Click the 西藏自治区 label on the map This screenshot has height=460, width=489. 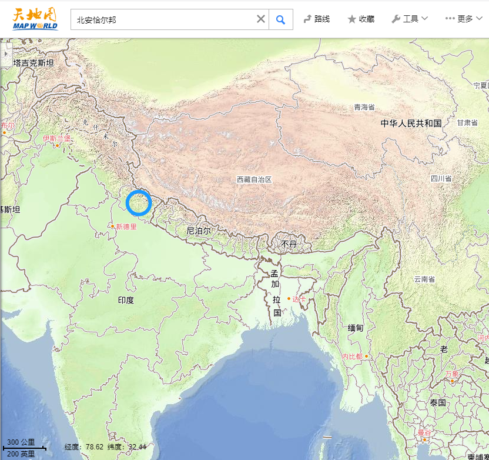coord(254,179)
